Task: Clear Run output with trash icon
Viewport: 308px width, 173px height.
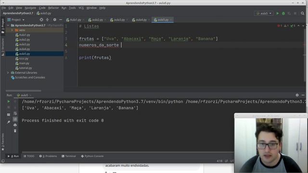Action: pos(15,131)
